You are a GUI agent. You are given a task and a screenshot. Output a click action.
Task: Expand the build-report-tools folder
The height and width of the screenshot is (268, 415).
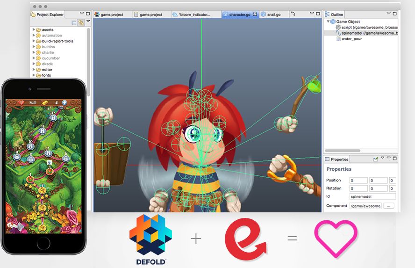34,41
